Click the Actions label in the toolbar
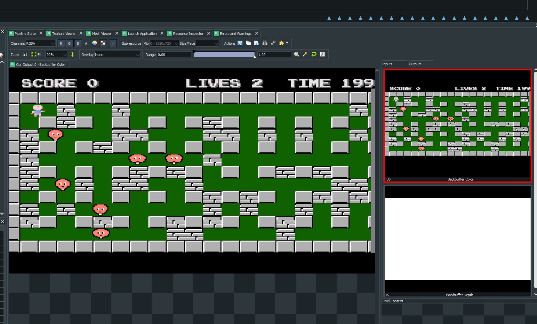537x324 pixels. click(x=230, y=43)
